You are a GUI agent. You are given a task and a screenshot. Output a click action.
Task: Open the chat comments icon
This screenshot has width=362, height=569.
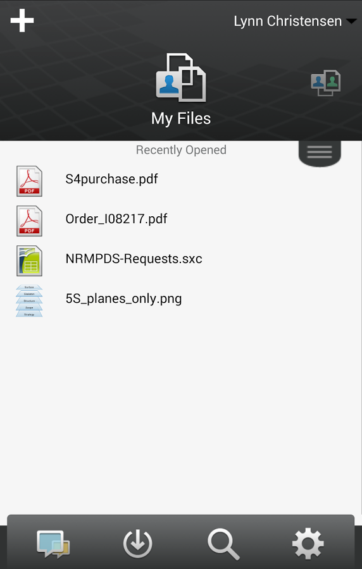53,544
